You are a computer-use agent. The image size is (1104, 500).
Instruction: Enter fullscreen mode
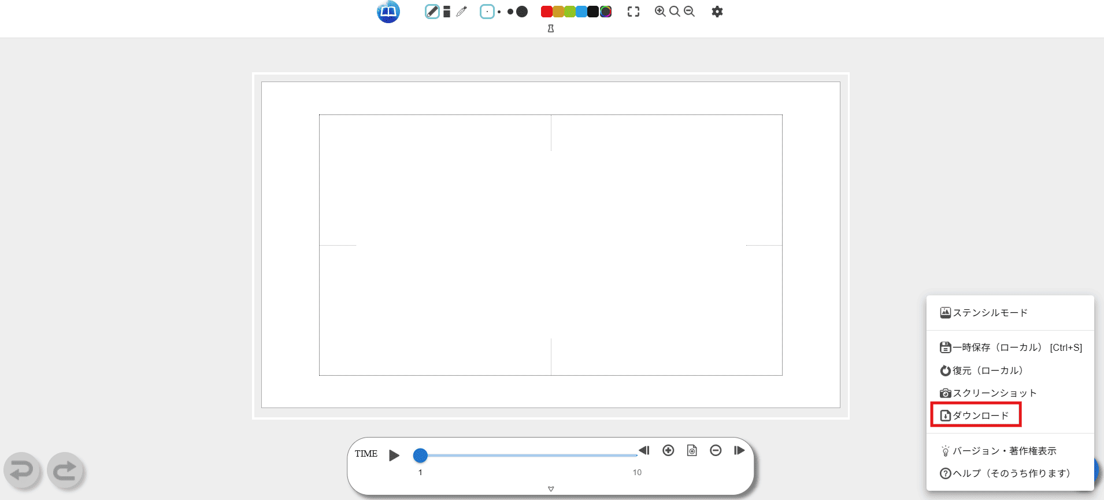[x=633, y=12]
